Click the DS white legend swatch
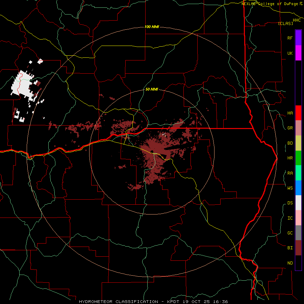 click(298, 203)
